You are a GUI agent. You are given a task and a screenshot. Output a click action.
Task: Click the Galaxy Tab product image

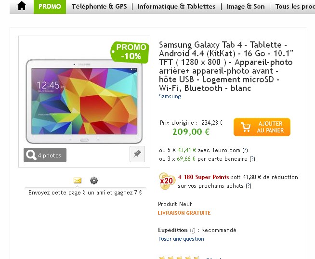pyautogui.click(x=84, y=101)
